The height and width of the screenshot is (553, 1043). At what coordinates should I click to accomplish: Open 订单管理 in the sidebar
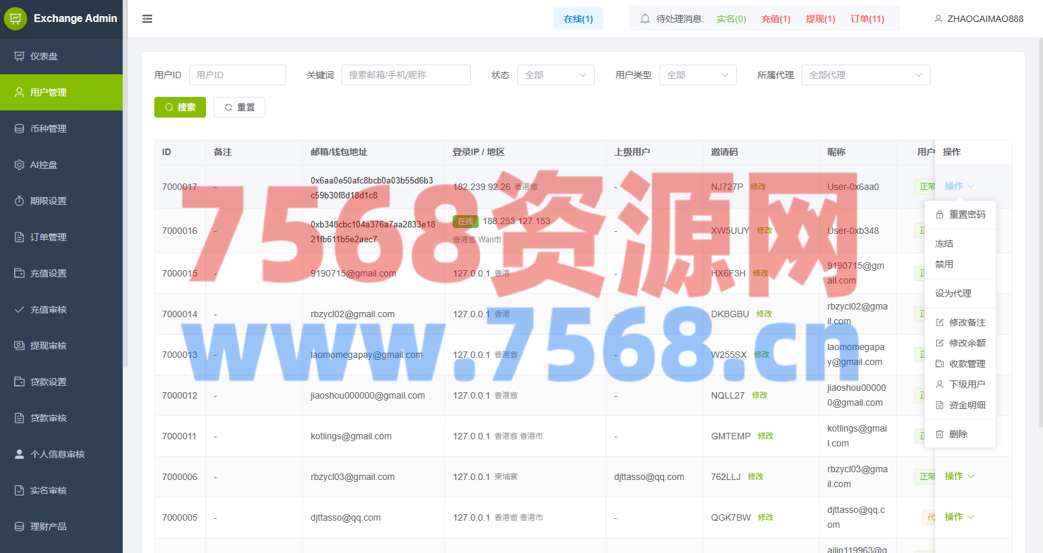pos(48,237)
